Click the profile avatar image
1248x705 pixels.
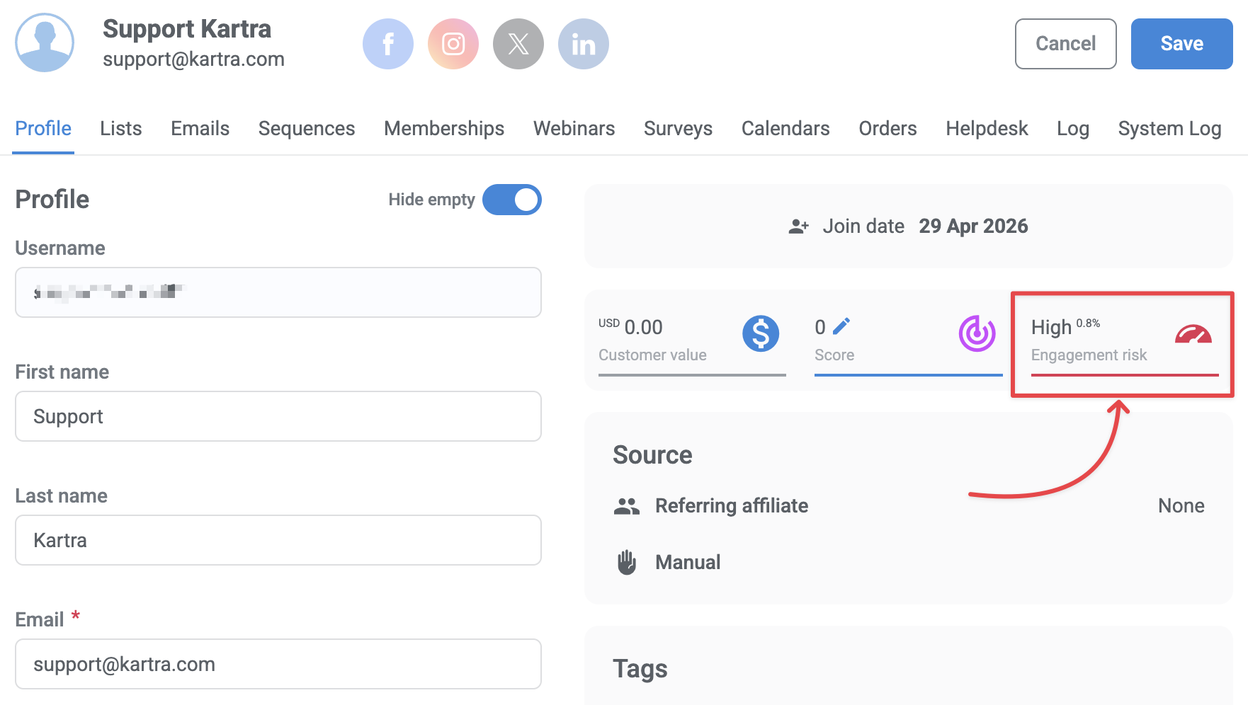click(x=44, y=43)
